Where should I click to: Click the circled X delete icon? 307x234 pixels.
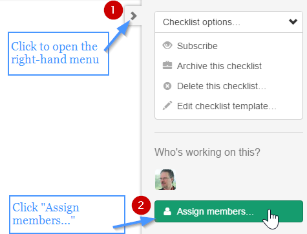coord(167,86)
